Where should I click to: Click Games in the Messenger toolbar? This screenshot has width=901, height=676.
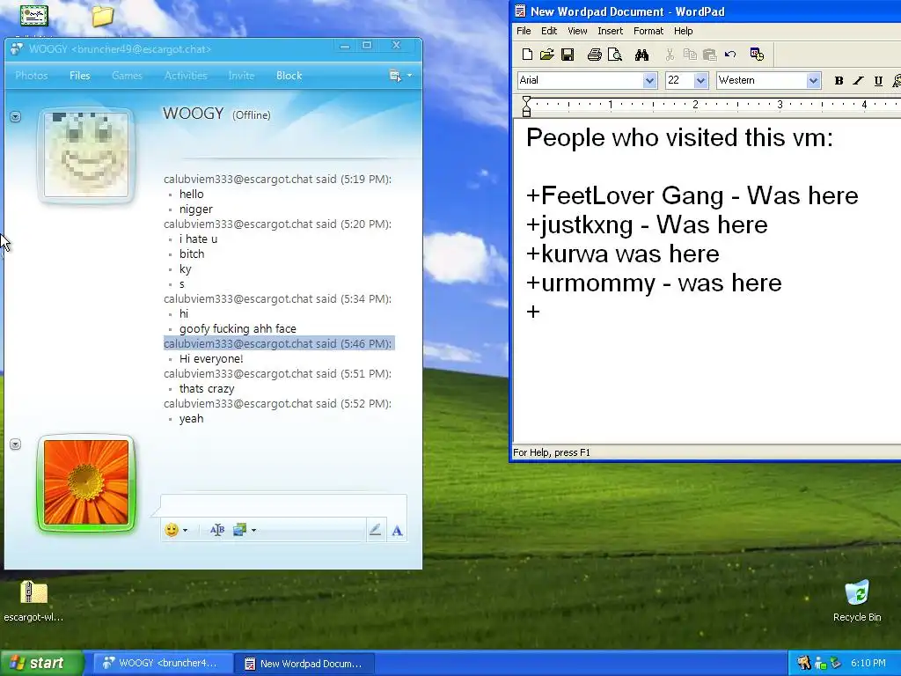coord(127,76)
